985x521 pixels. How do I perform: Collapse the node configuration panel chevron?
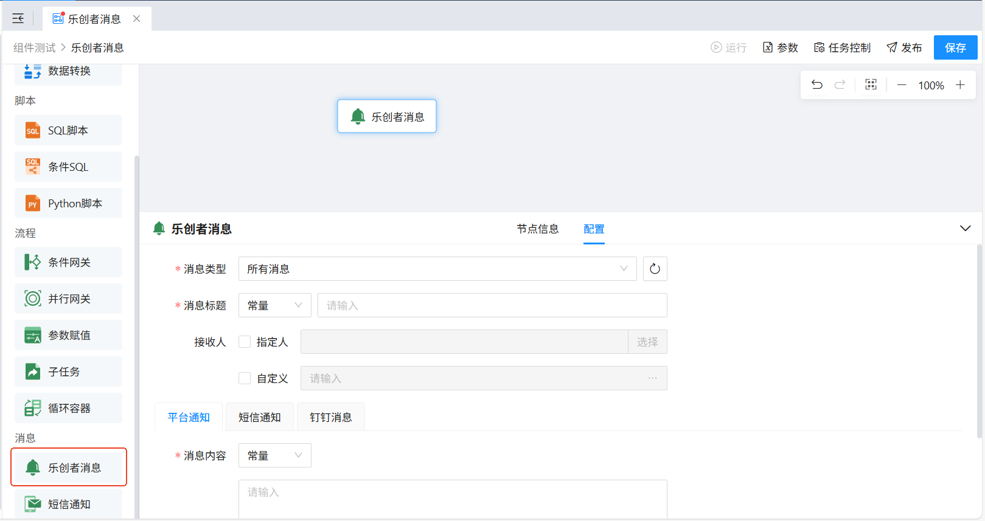click(965, 229)
